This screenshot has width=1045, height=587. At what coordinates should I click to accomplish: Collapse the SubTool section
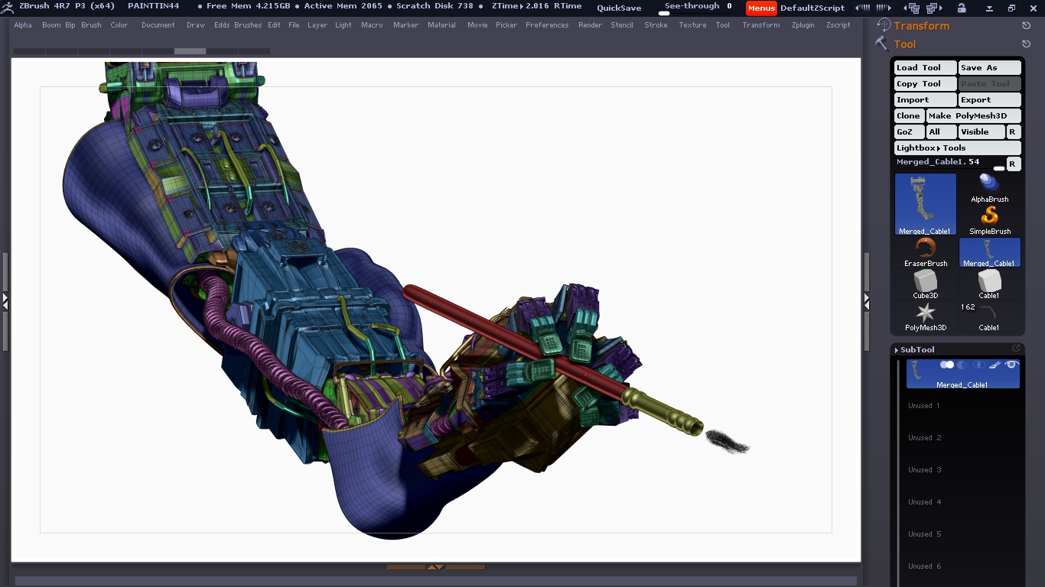tap(917, 349)
